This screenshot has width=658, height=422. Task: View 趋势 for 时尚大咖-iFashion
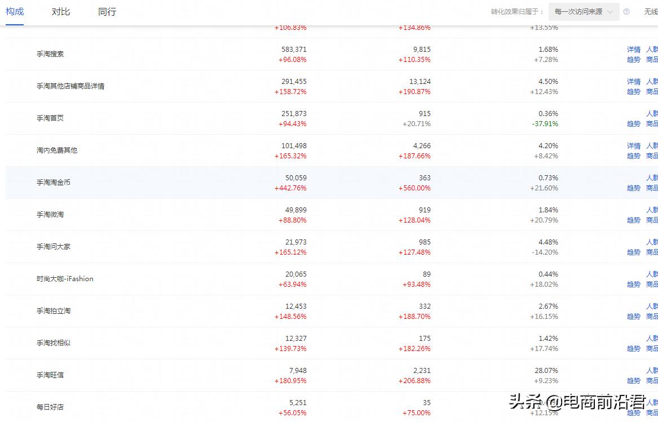tap(634, 284)
